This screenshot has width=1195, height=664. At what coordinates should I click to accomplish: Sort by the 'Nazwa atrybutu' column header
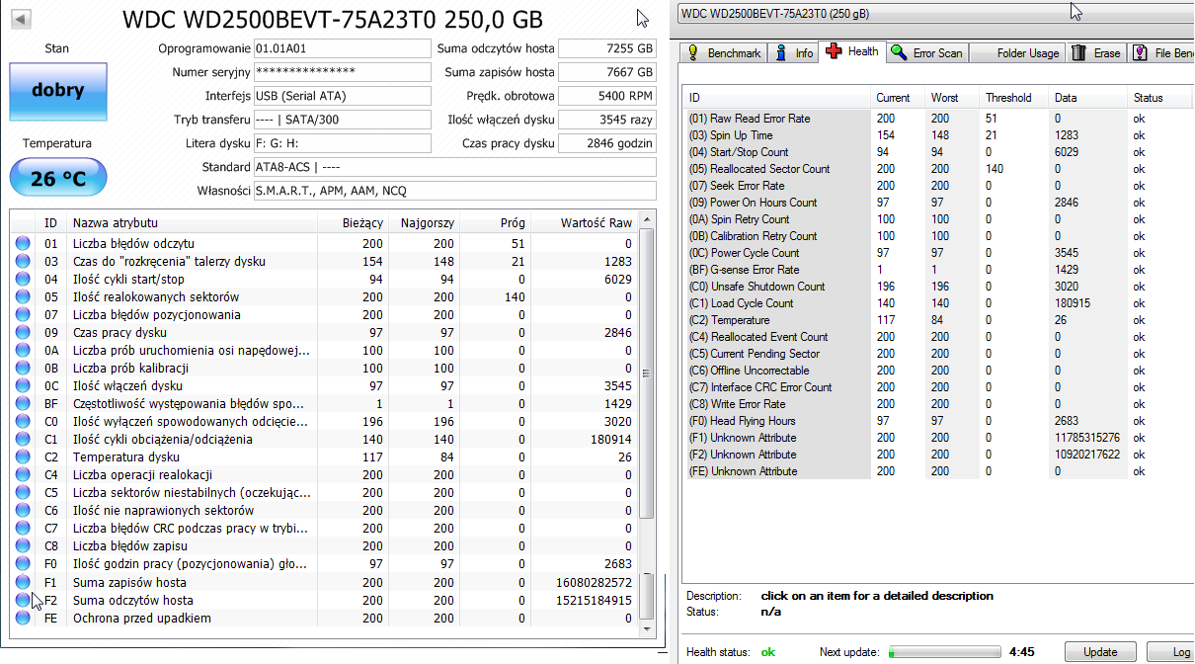(x=193, y=223)
